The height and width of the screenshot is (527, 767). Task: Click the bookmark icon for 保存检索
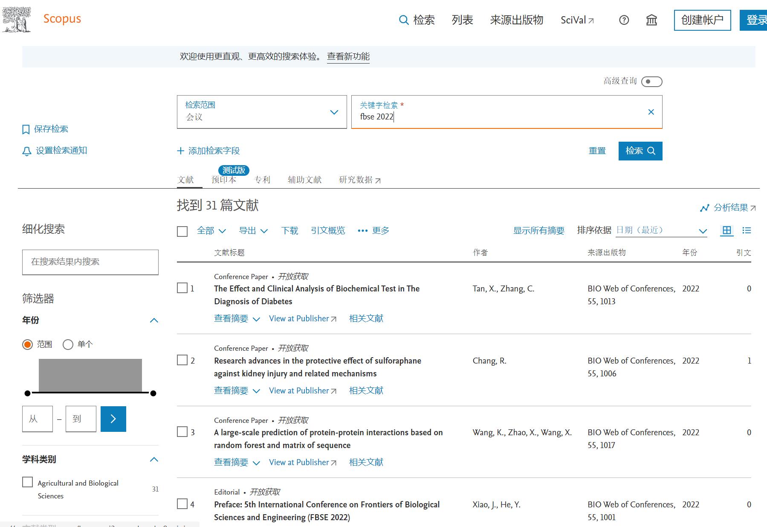pyautogui.click(x=26, y=129)
